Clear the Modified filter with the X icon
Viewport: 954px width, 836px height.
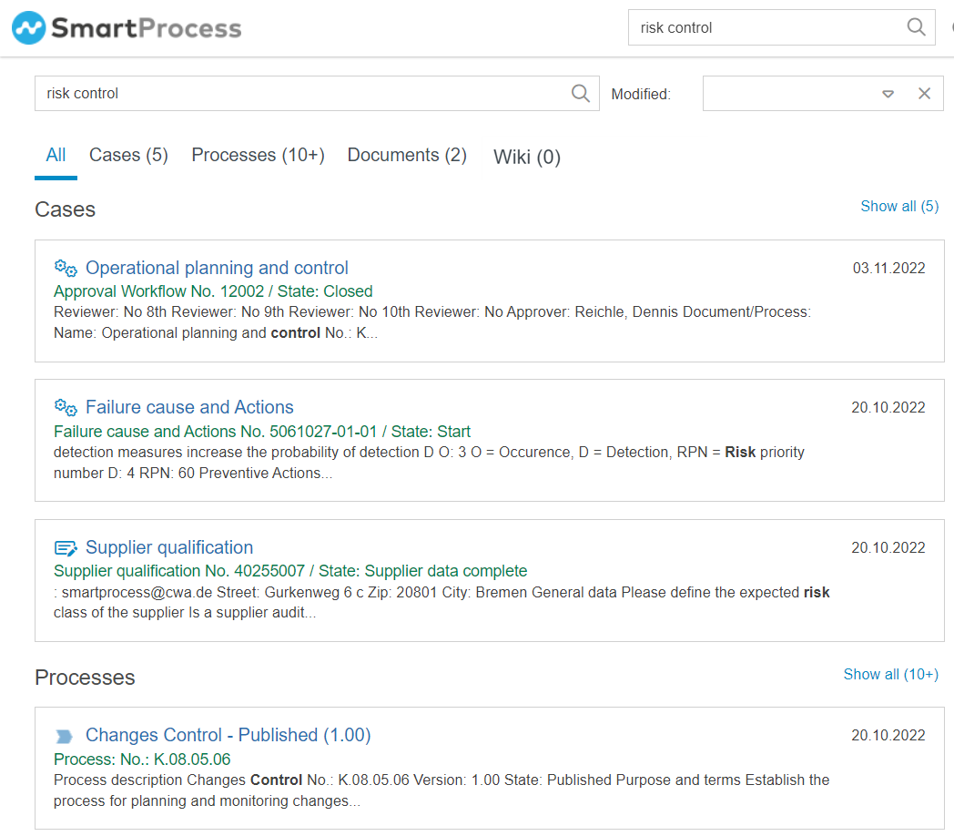click(x=924, y=94)
